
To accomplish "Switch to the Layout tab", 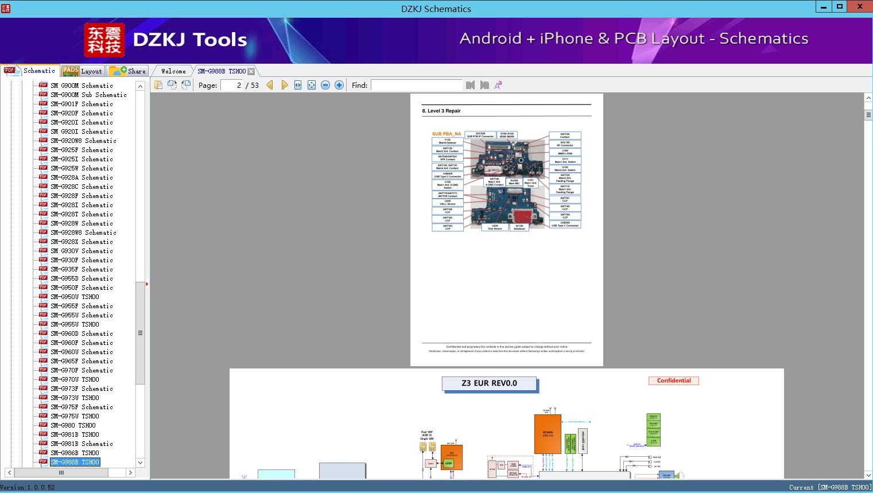I will 82,71.
